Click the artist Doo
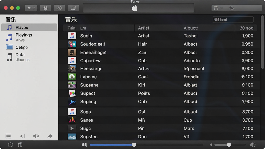 tap(142, 137)
